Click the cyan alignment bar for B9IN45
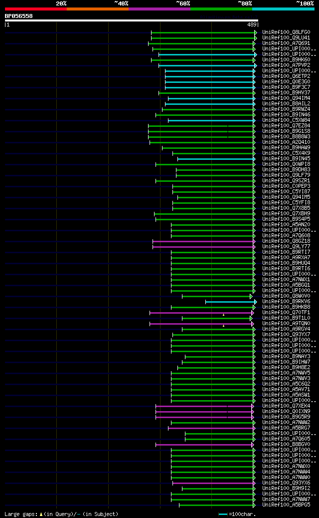This screenshot has height=518, width=319. 216,159
